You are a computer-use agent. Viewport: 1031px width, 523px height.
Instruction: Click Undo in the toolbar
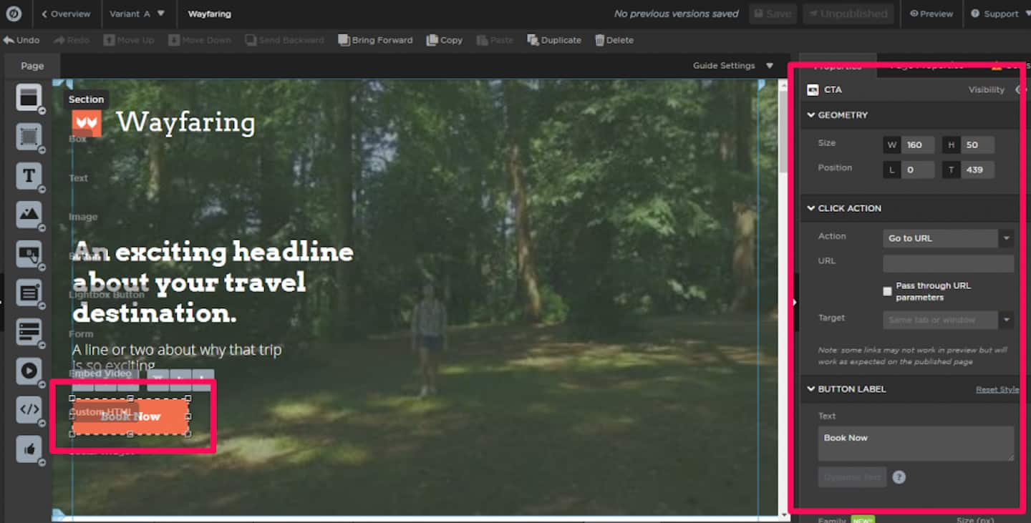(x=21, y=40)
